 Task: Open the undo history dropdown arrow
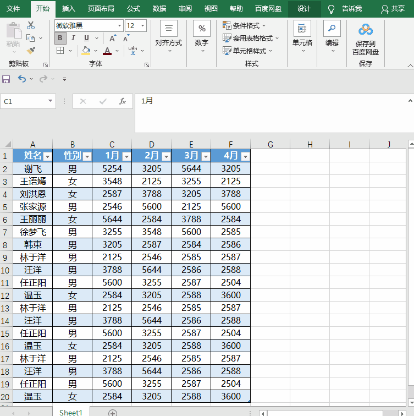click(31, 79)
